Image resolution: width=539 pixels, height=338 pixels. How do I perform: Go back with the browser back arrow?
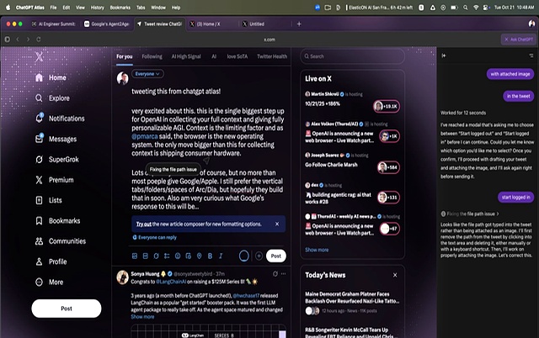pos(18,40)
